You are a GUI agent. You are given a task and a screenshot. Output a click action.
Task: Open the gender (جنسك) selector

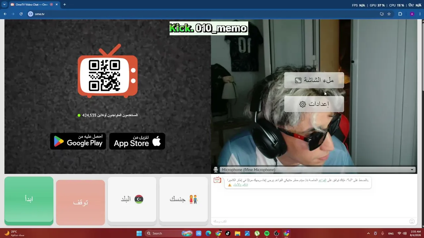pyautogui.click(x=184, y=199)
